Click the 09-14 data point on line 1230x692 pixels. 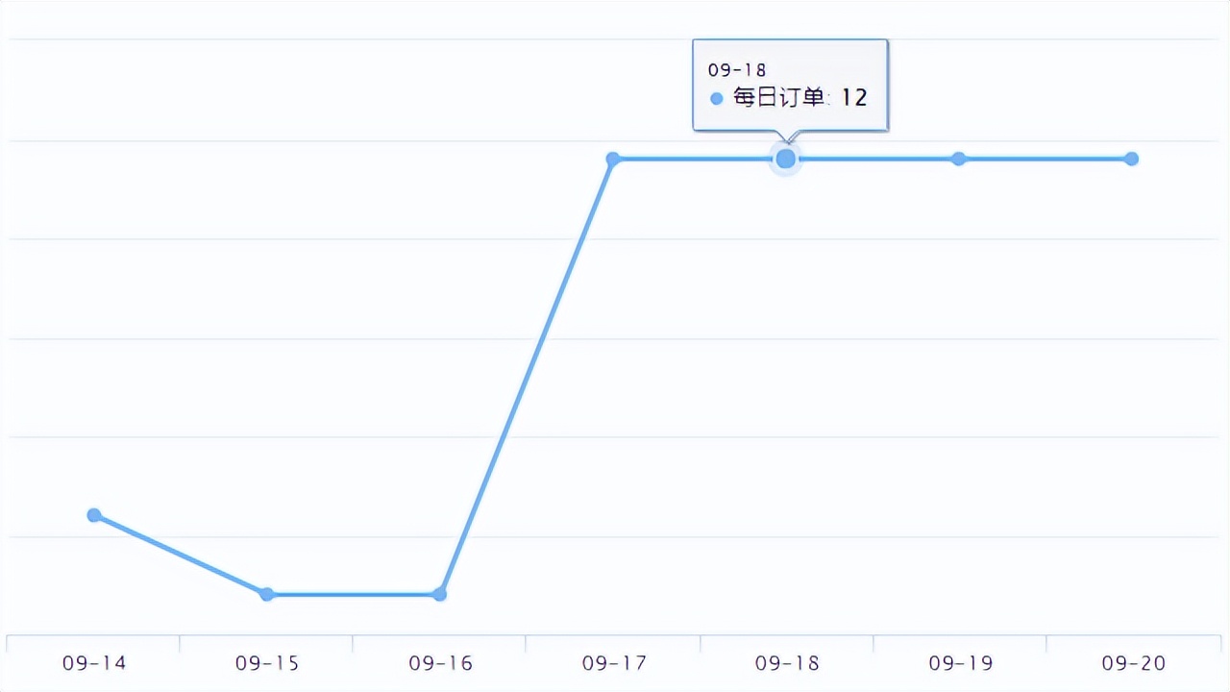[x=94, y=515]
